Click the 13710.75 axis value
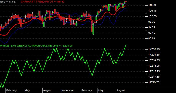Image resolution: width=176 pixels, height=93 pixels. (154, 60)
